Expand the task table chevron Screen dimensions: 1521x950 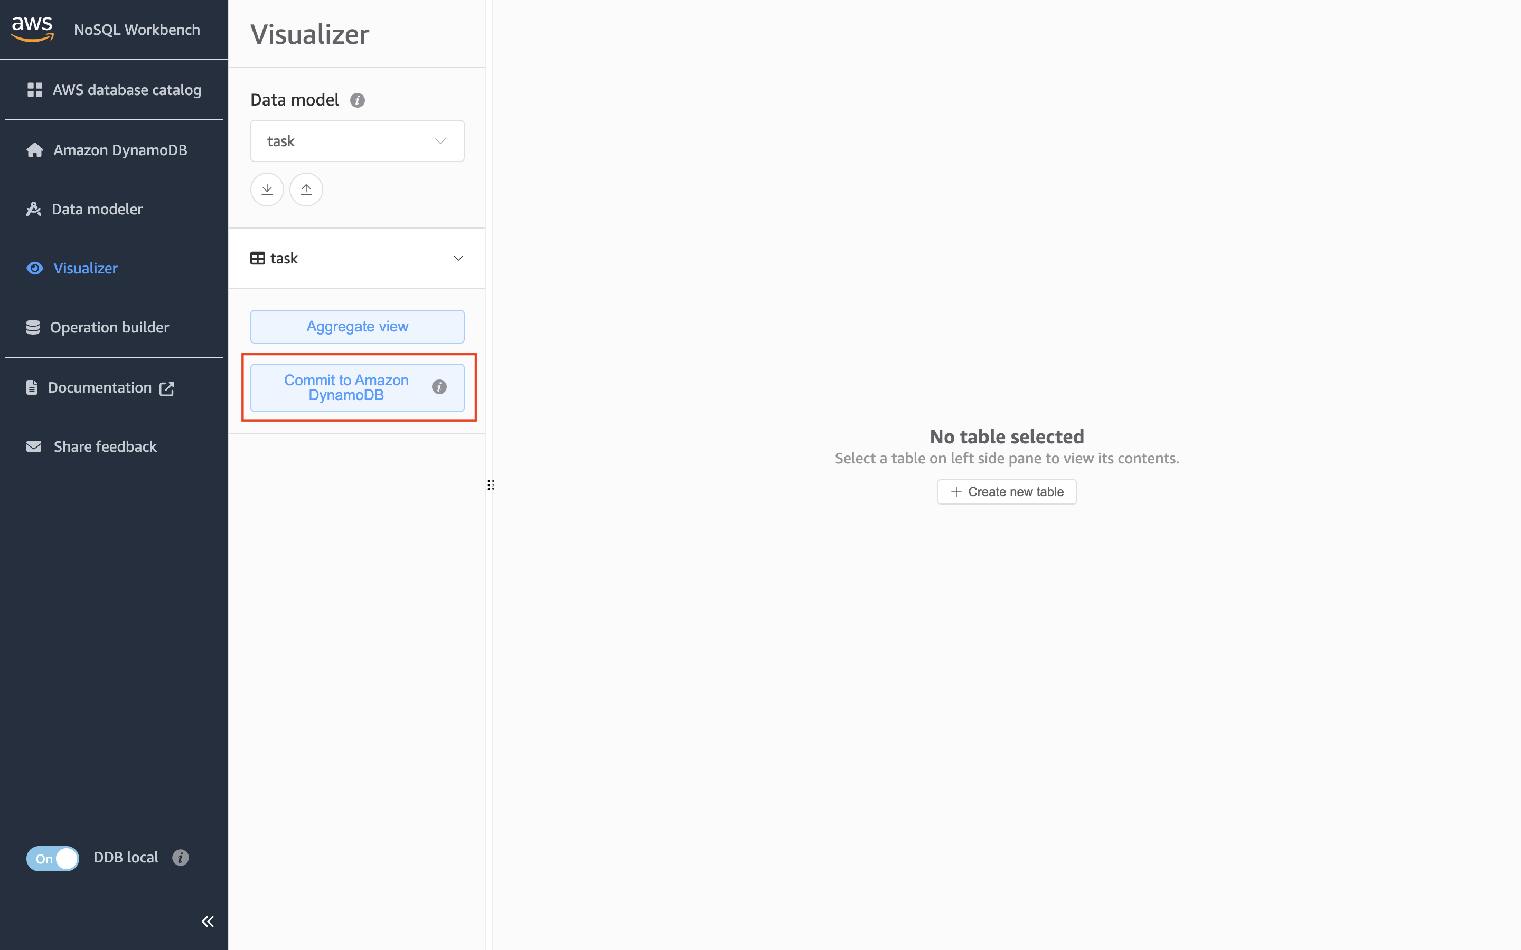click(x=458, y=258)
